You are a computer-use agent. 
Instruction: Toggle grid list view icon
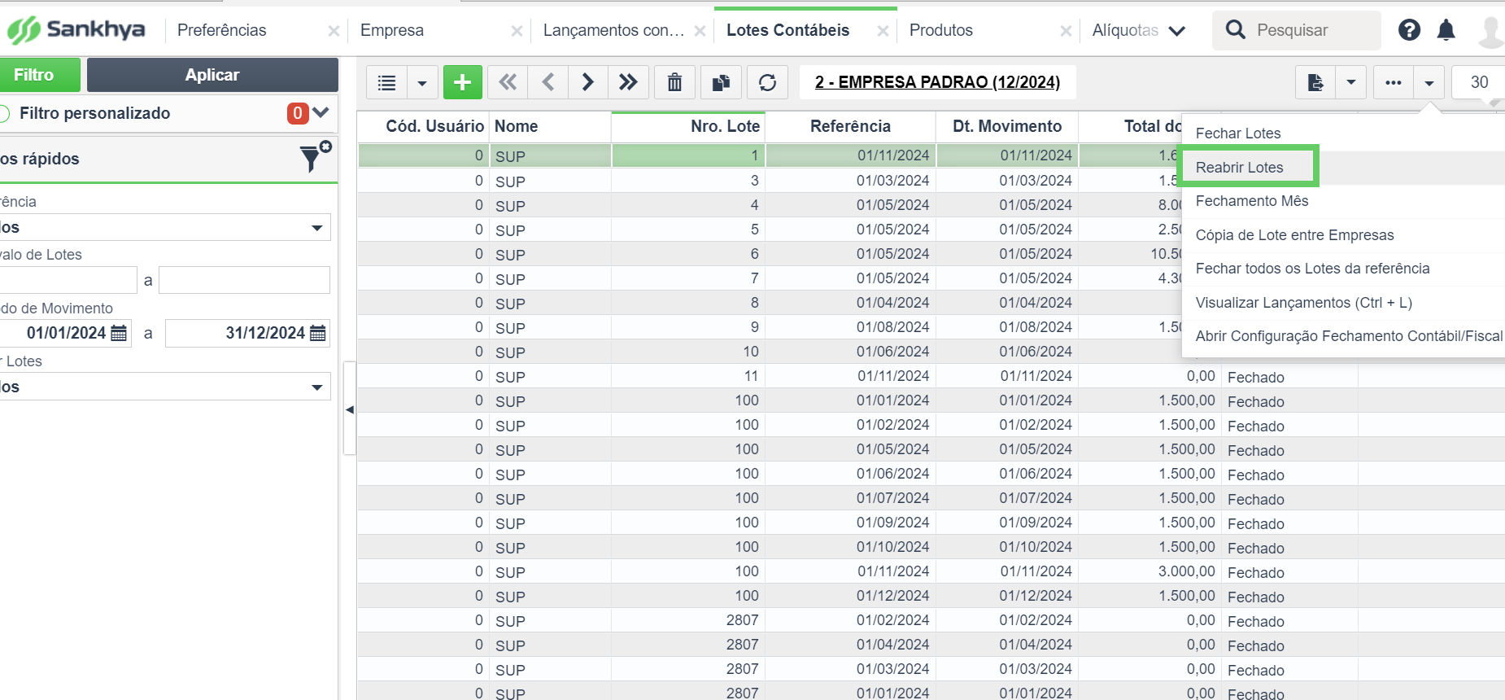click(x=386, y=82)
